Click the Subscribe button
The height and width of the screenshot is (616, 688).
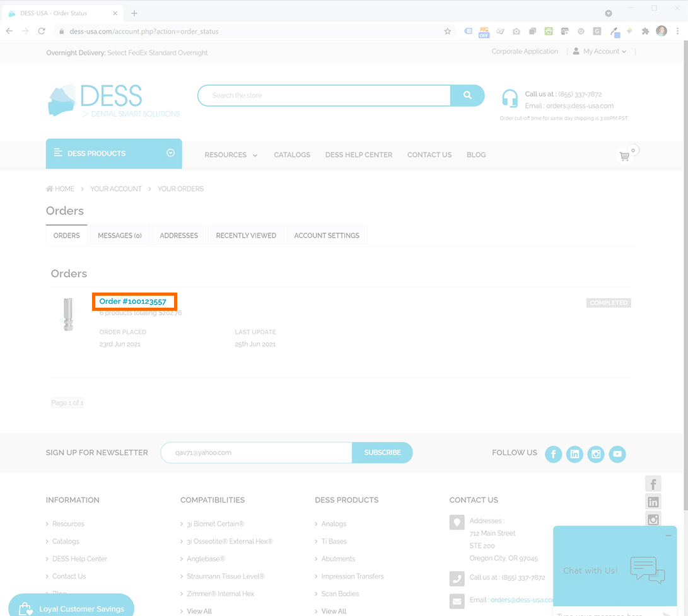click(x=382, y=452)
